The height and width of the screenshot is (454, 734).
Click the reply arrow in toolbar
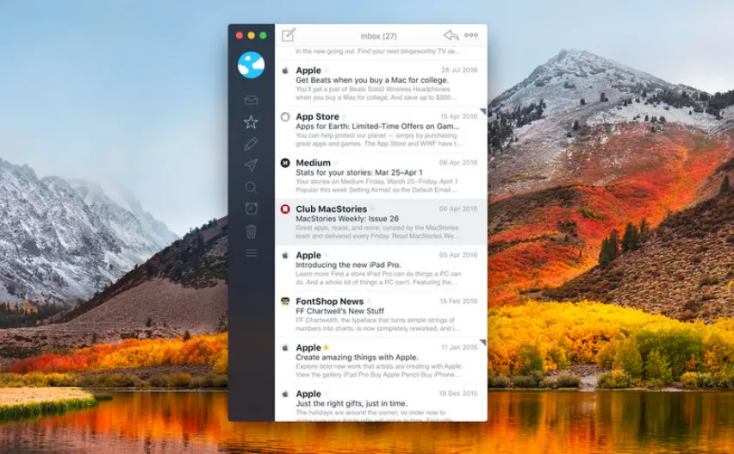pyautogui.click(x=451, y=35)
